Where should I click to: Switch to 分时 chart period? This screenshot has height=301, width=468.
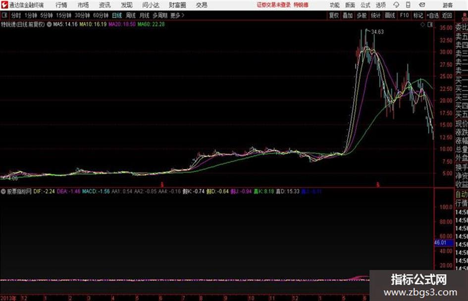(x=16, y=15)
